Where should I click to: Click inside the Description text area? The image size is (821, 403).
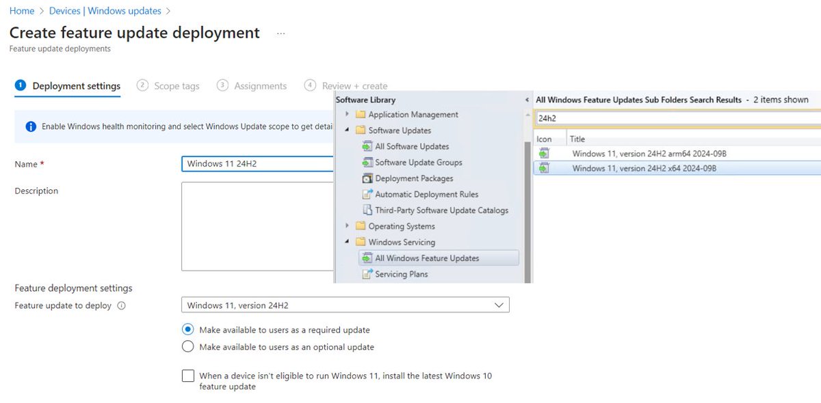tap(257, 226)
